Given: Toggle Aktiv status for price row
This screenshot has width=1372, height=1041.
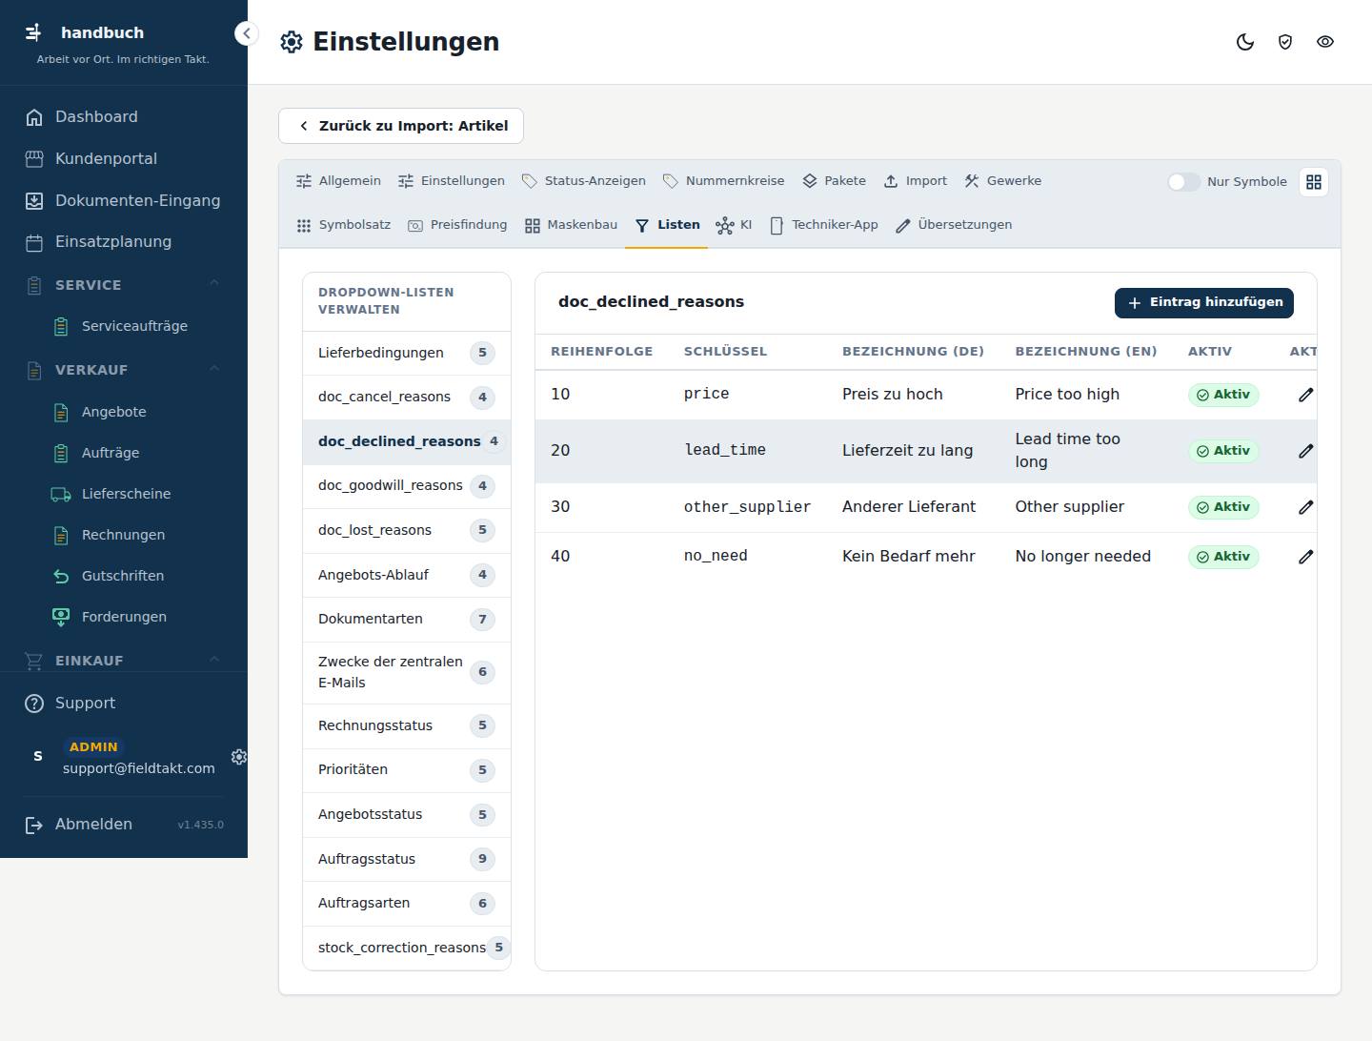Looking at the screenshot, I should coord(1223,395).
